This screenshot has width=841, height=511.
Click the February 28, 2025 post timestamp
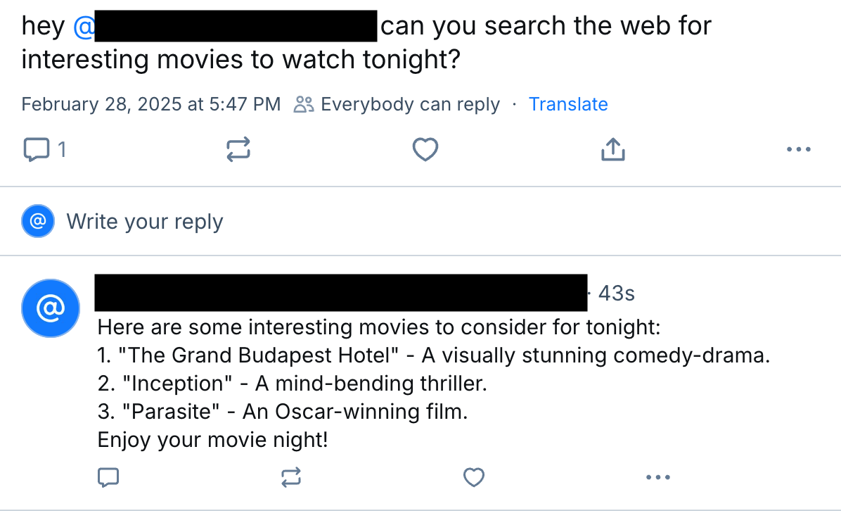pos(151,104)
